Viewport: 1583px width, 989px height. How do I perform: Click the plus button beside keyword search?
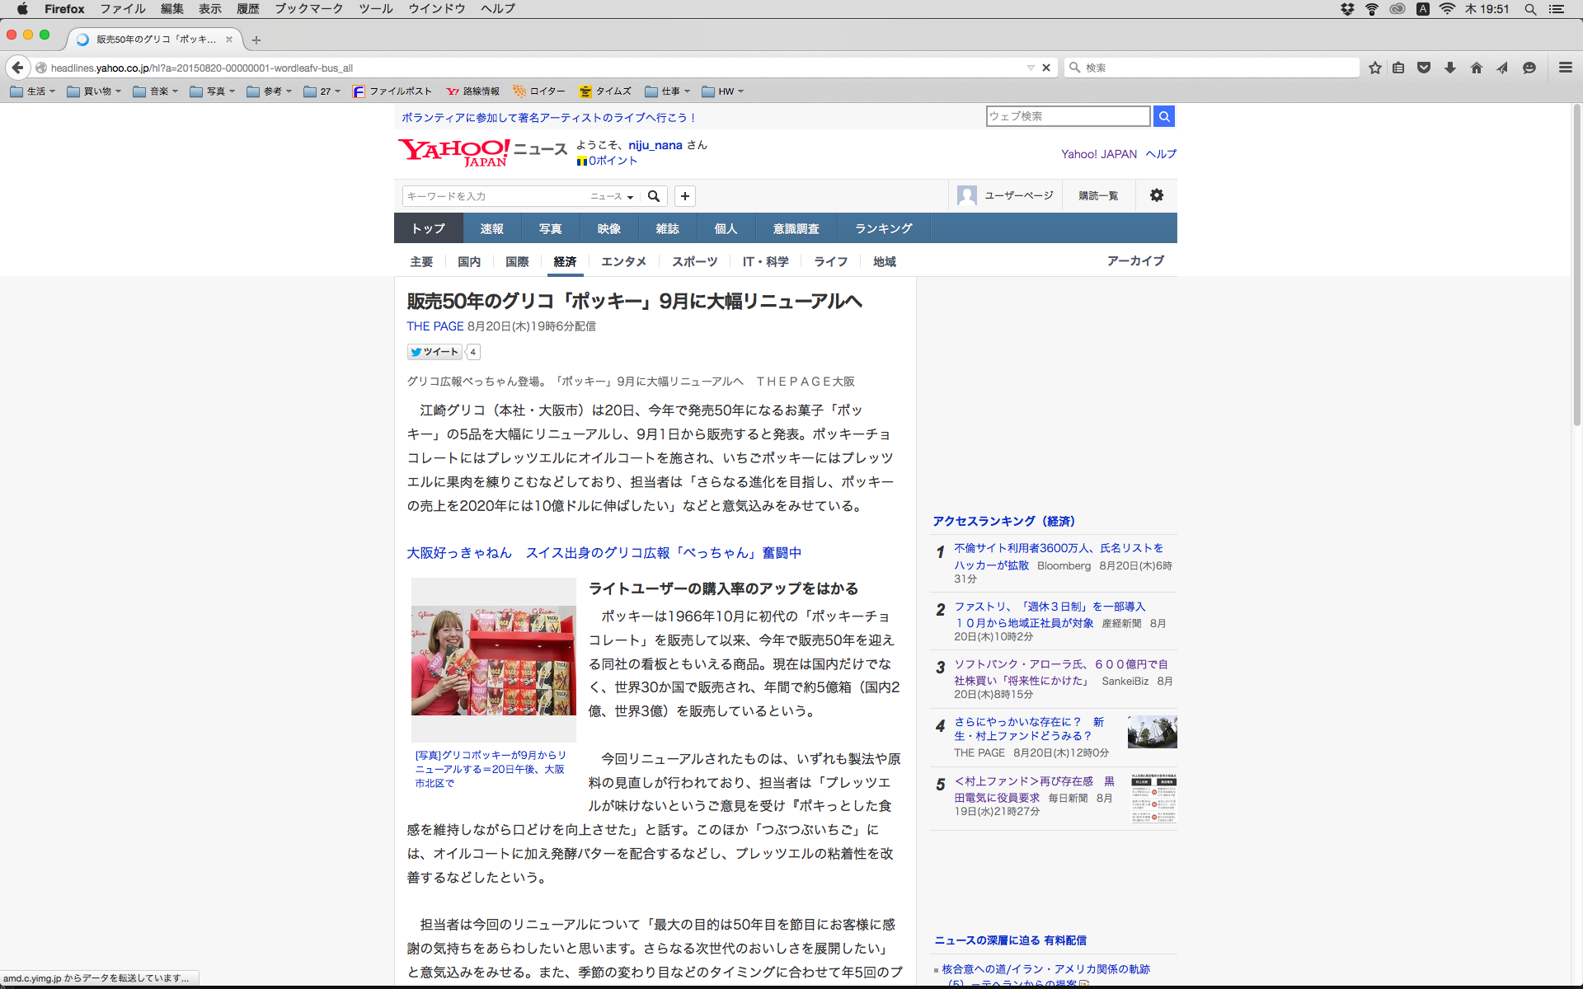coord(685,196)
